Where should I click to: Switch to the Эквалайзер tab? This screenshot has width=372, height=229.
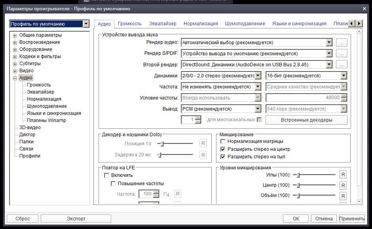[x=163, y=24]
